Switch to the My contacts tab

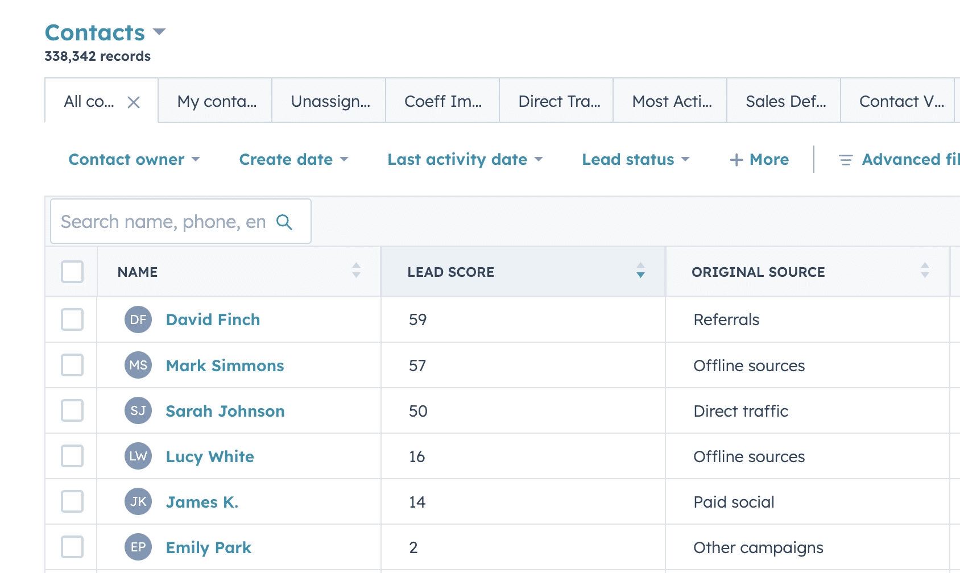click(x=215, y=101)
